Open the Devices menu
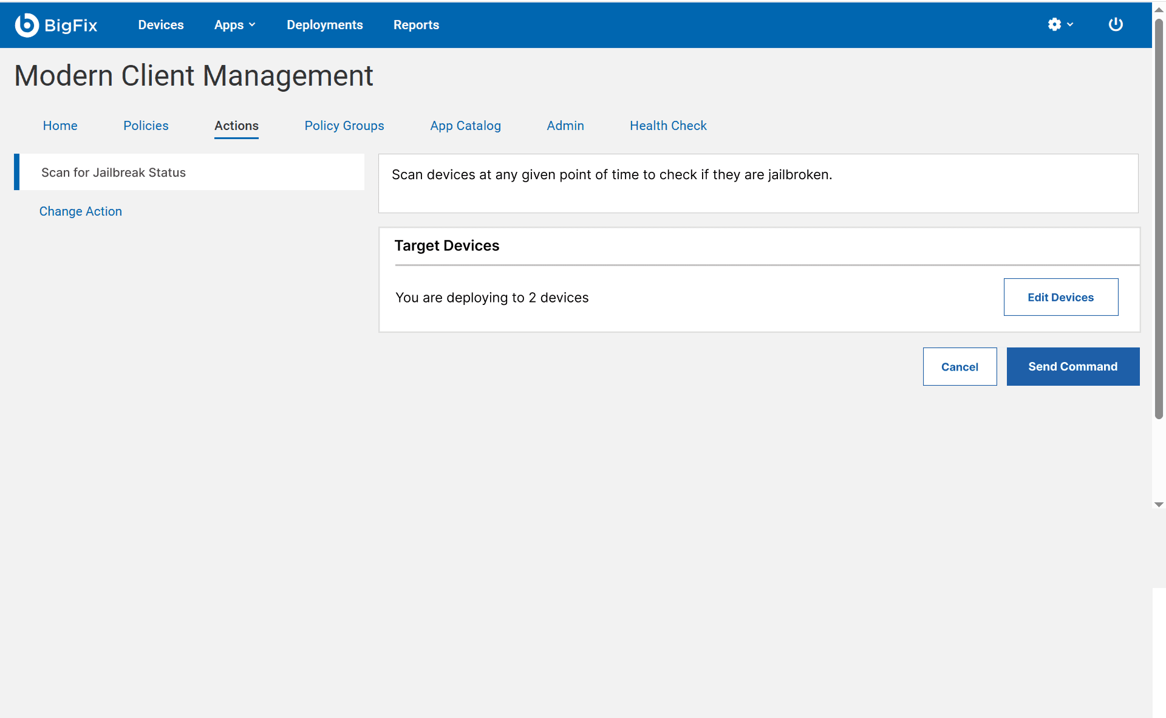The image size is (1166, 718). coord(161,25)
